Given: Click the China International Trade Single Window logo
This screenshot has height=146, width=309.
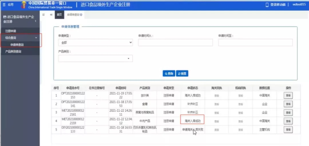Looking at the screenshot, I should [x=47, y=5].
